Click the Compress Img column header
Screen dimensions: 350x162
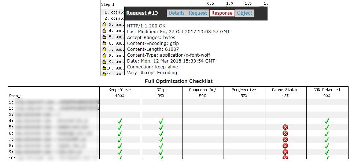coord(203,90)
